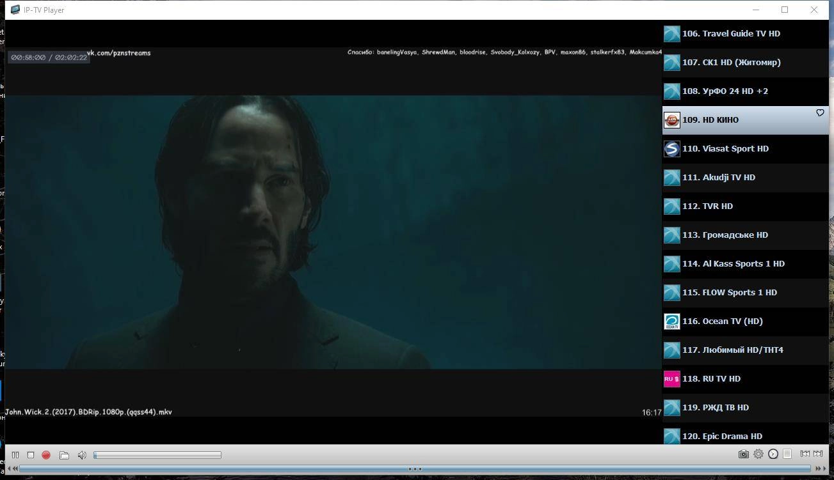Minimize the IP-TV Player window
834x480 pixels.
756,10
